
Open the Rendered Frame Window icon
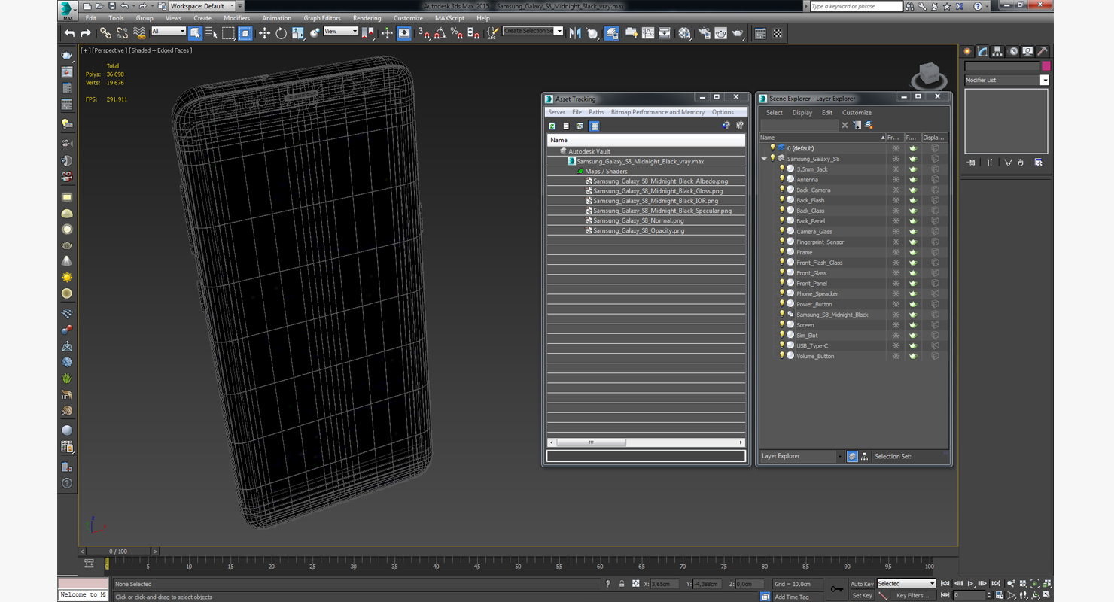[721, 33]
